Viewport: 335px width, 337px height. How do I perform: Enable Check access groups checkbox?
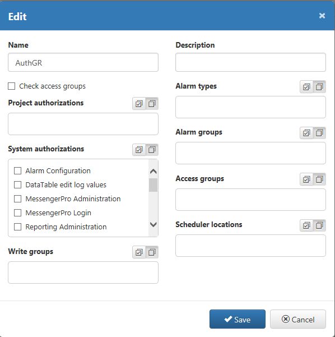(12, 86)
